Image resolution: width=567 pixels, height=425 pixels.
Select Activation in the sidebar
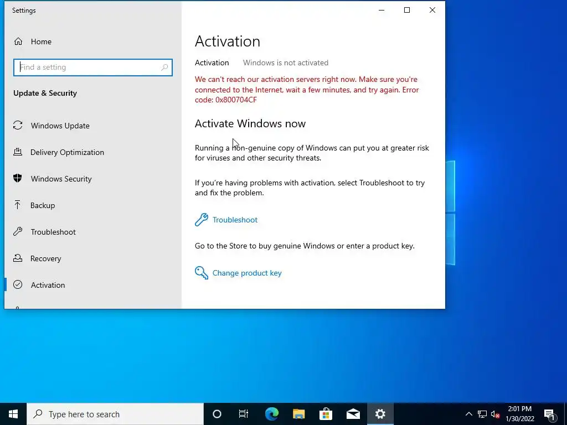[x=92, y=285]
